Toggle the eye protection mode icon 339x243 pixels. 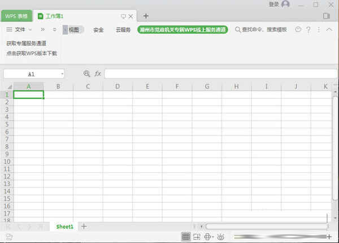coord(221,237)
